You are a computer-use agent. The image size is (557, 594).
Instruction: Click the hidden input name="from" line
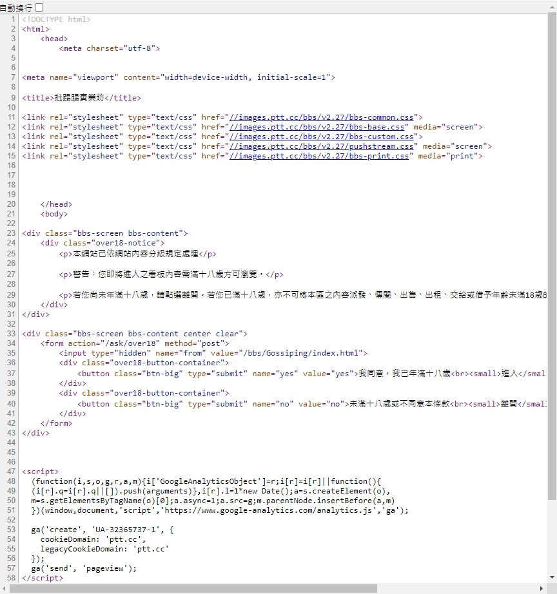click(213, 353)
